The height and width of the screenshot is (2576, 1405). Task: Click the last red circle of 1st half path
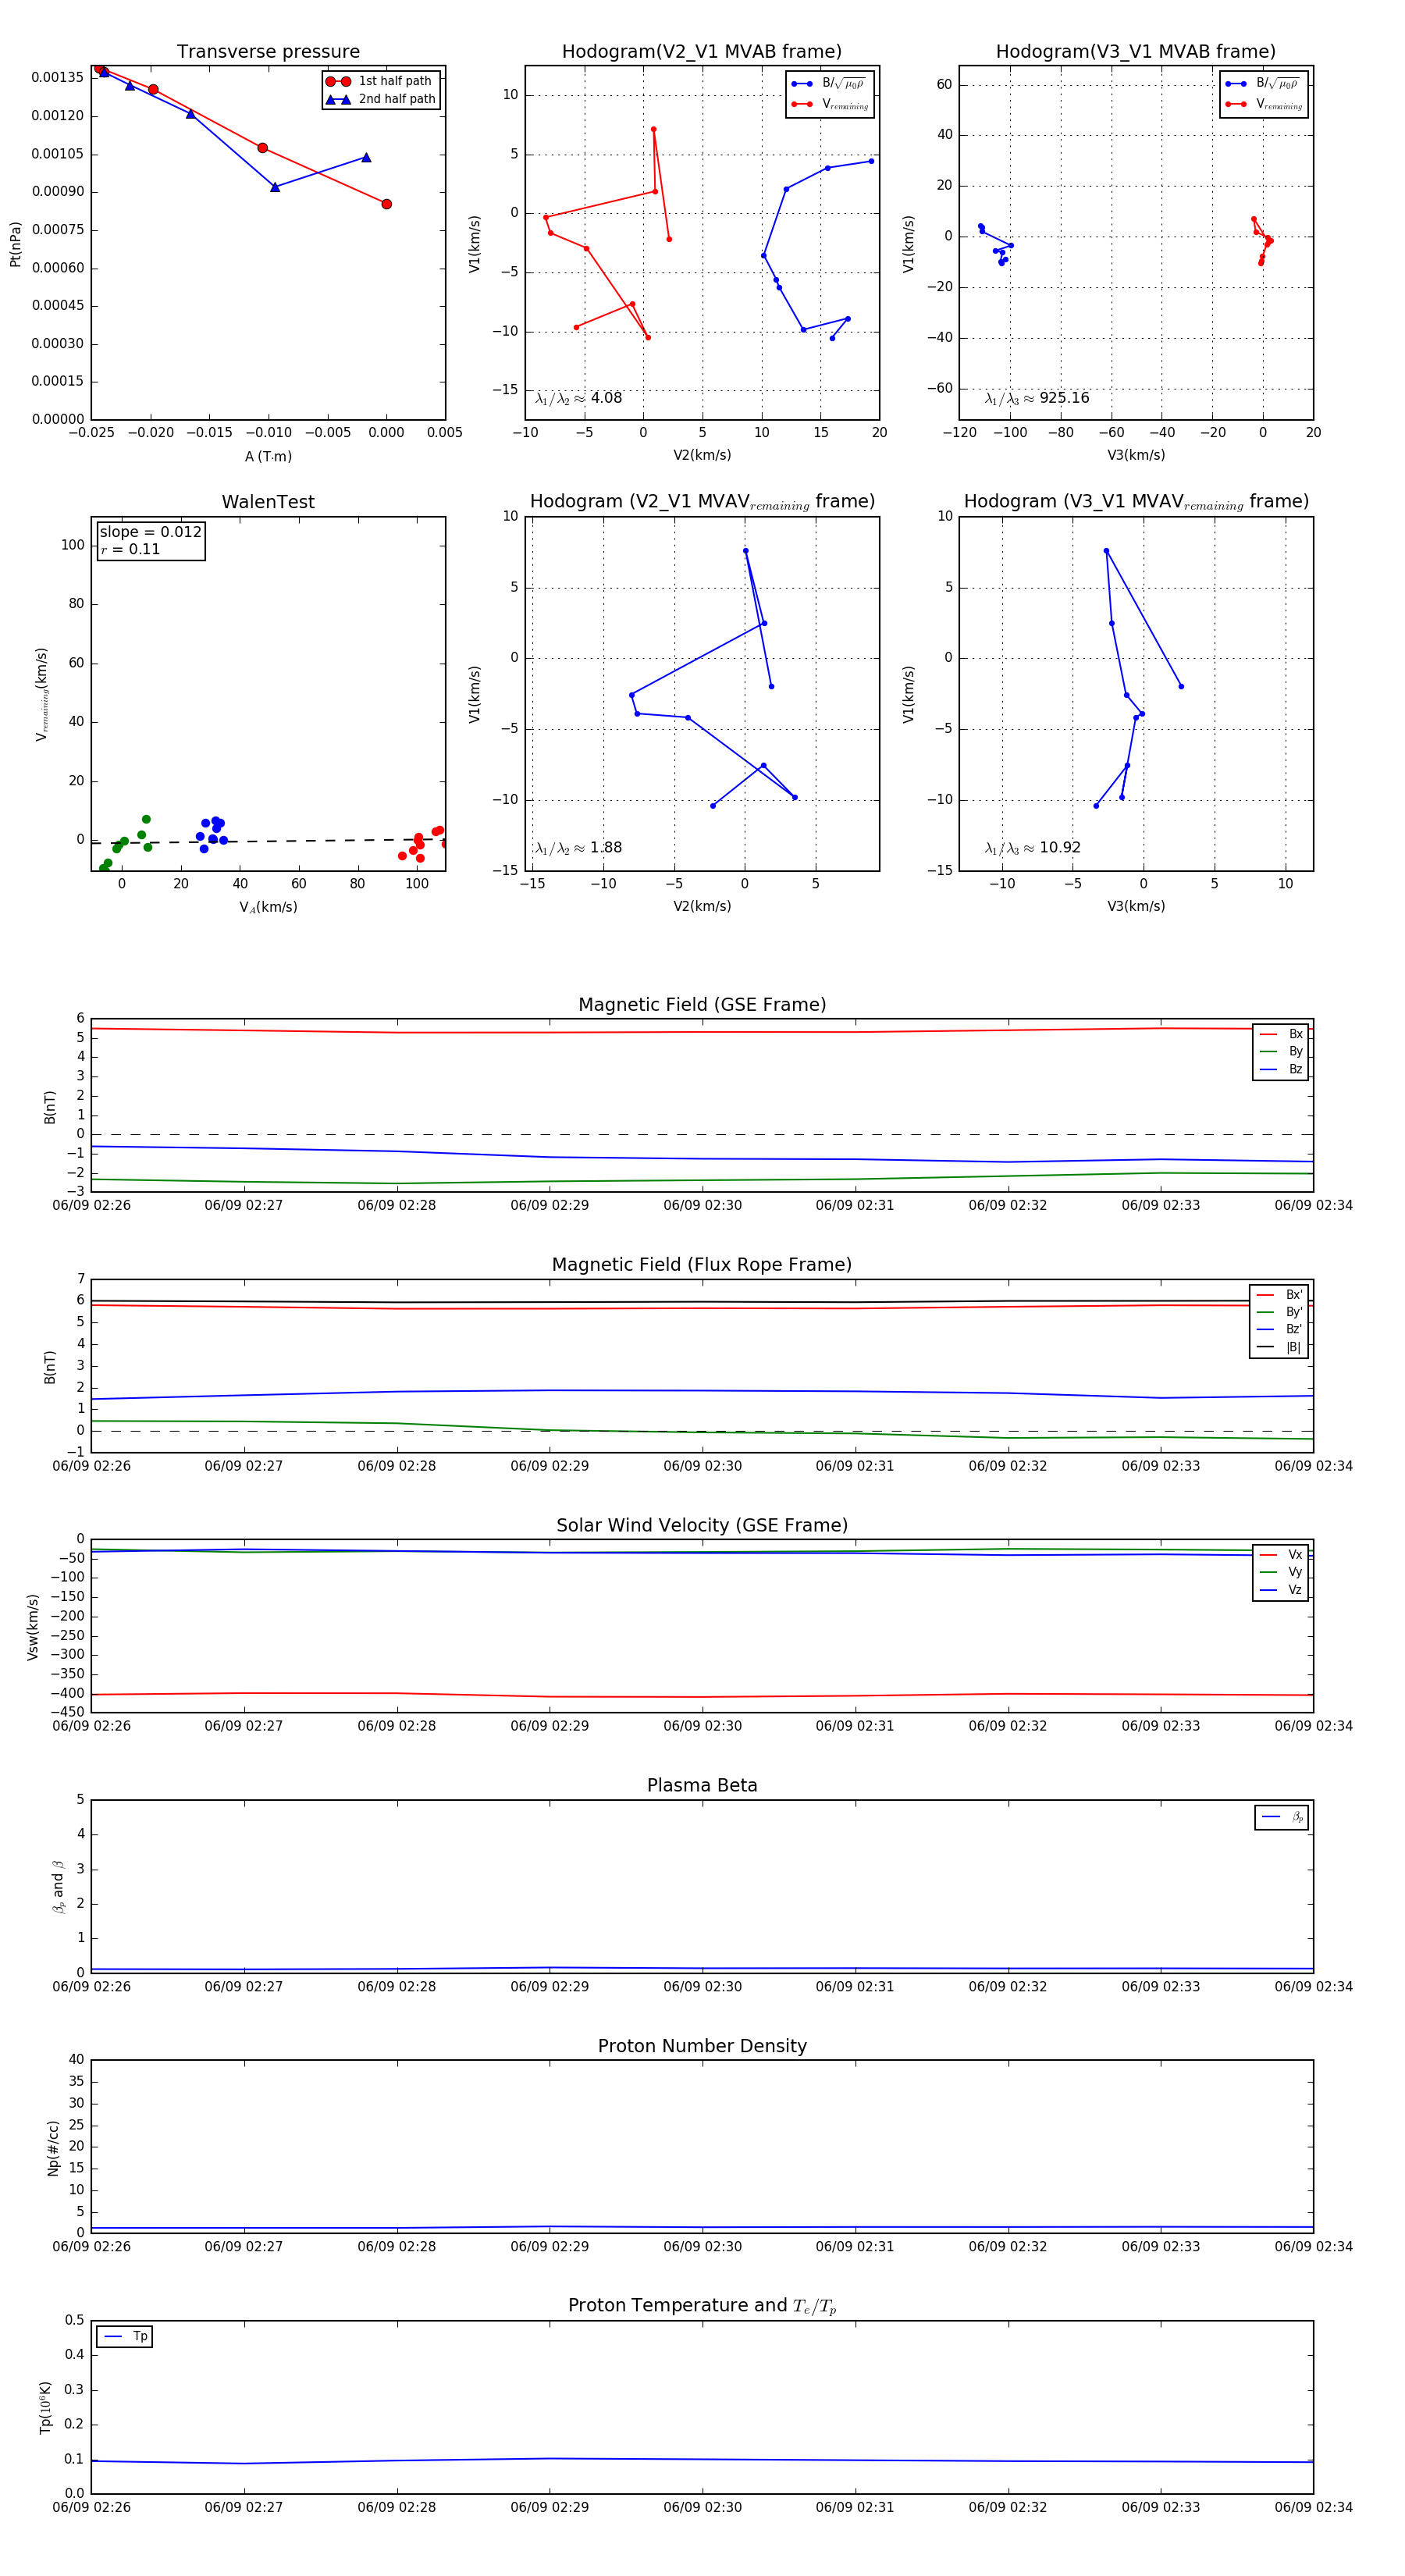386,204
